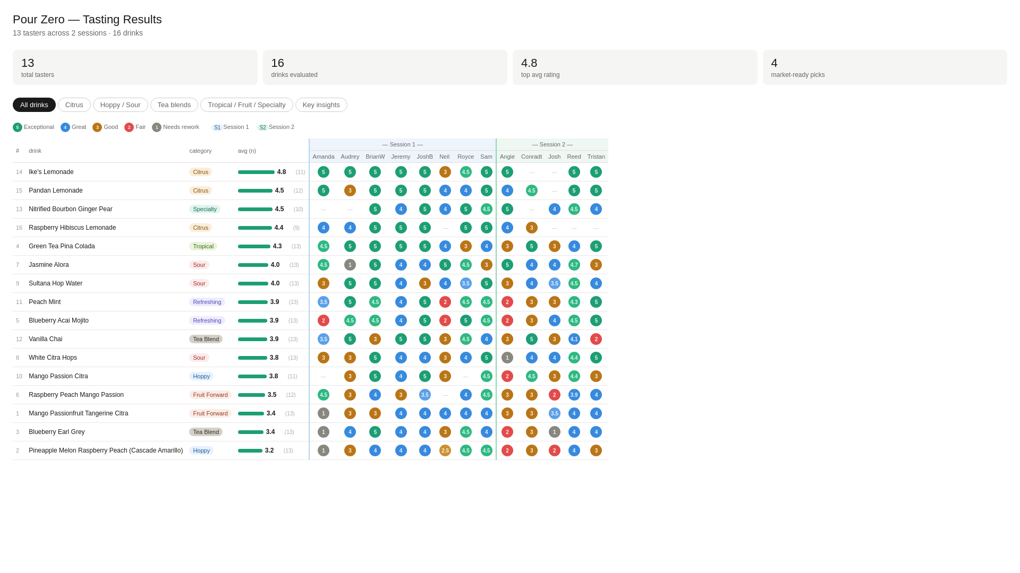Click Jasmine Alora's Sour category tag
1020x573 pixels.
199,265
